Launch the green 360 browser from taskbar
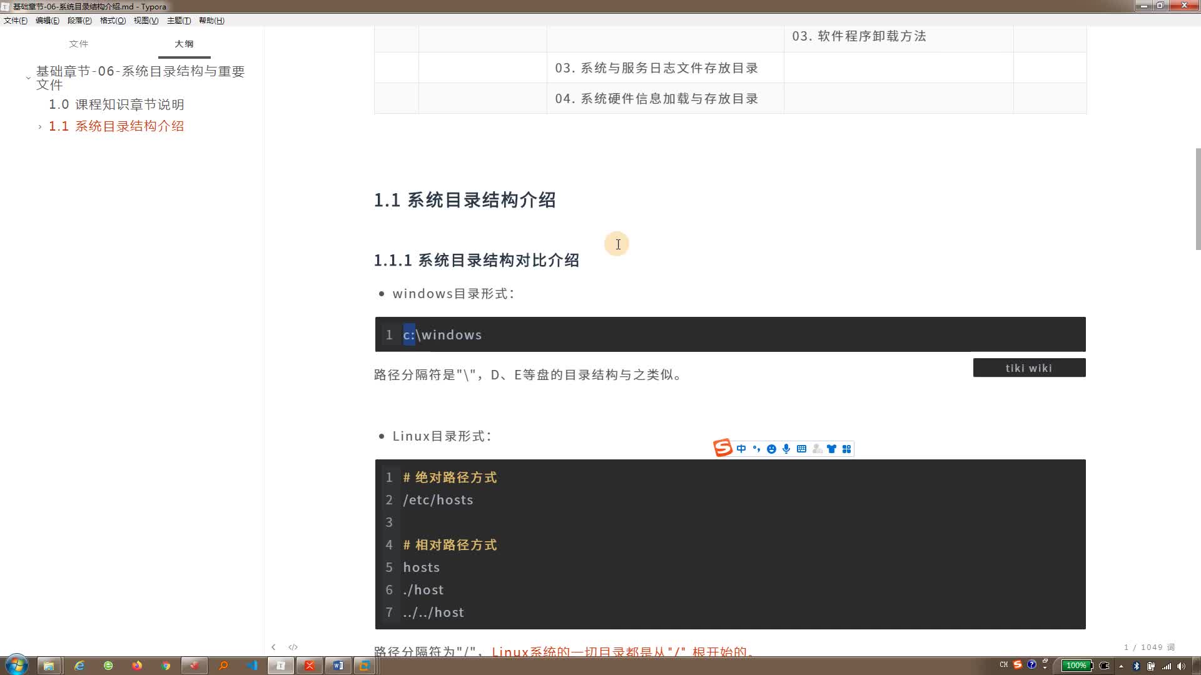Viewport: 1201px width, 675px height. click(108, 666)
